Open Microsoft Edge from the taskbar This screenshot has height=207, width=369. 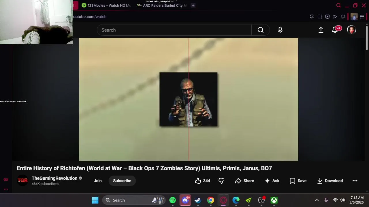[236, 200]
